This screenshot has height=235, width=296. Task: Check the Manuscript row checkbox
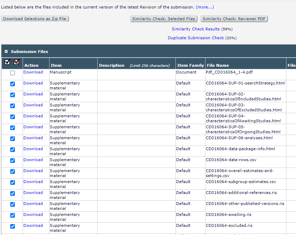pos(13,73)
